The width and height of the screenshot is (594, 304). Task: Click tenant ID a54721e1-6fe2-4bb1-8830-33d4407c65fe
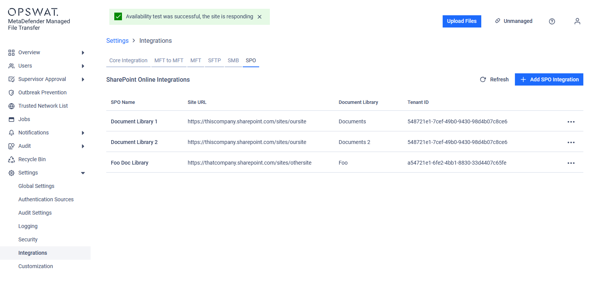[457, 163]
